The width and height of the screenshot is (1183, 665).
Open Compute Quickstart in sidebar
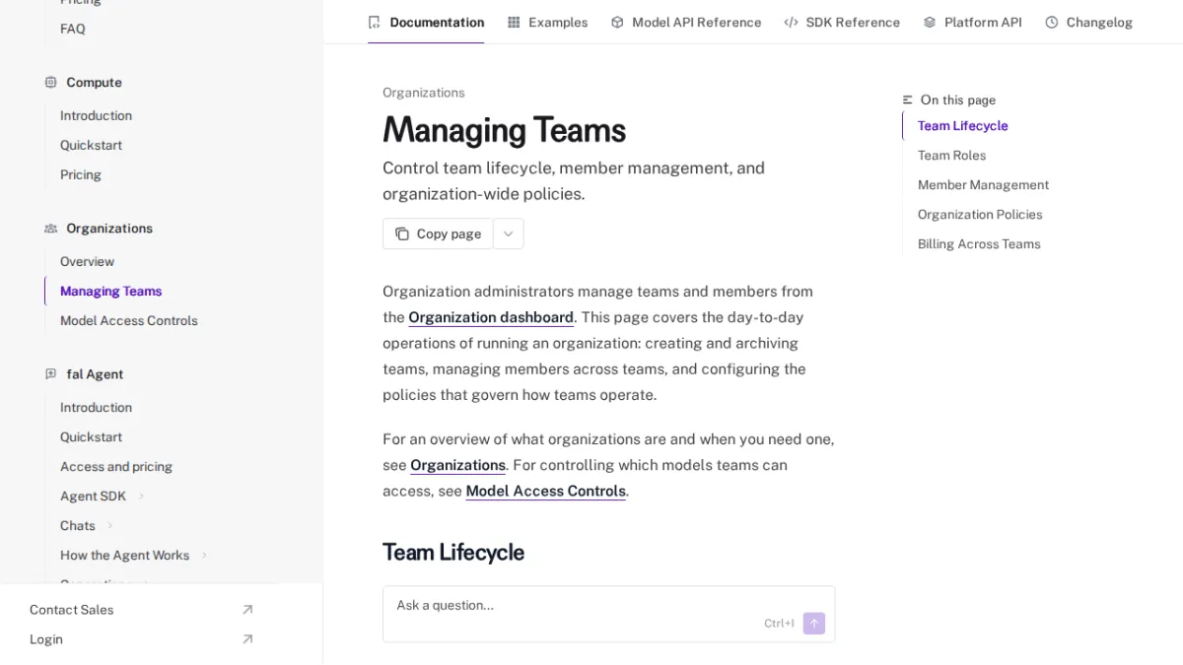click(x=91, y=145)
